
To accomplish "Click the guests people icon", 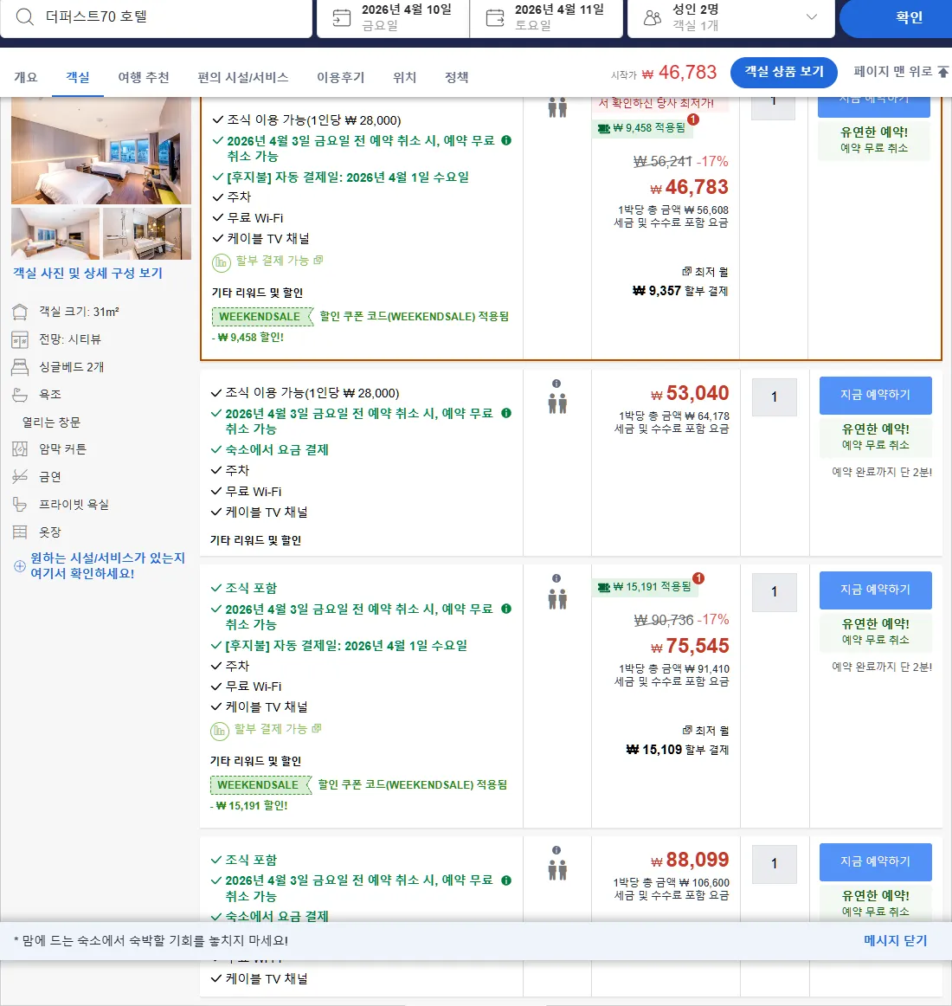I will click(x=653, y=17).
